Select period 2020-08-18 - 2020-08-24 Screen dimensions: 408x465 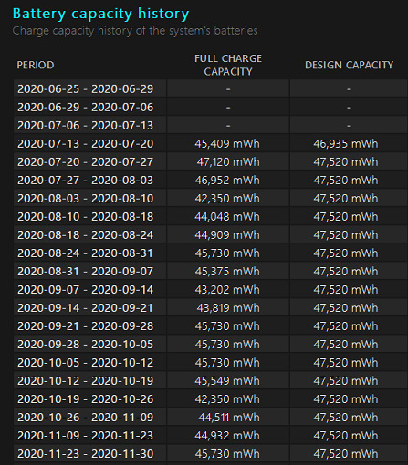tap(86, 235)
